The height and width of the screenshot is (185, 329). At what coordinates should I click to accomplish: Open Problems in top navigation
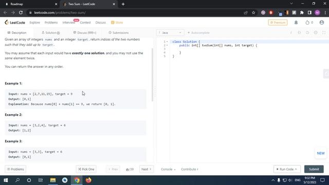click(51, 23)
